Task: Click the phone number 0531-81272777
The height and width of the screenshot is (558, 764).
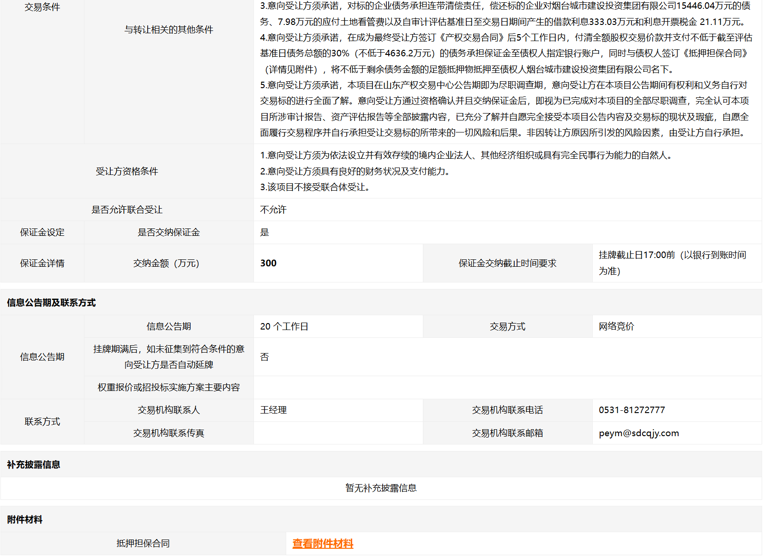Action: [632, 410]
